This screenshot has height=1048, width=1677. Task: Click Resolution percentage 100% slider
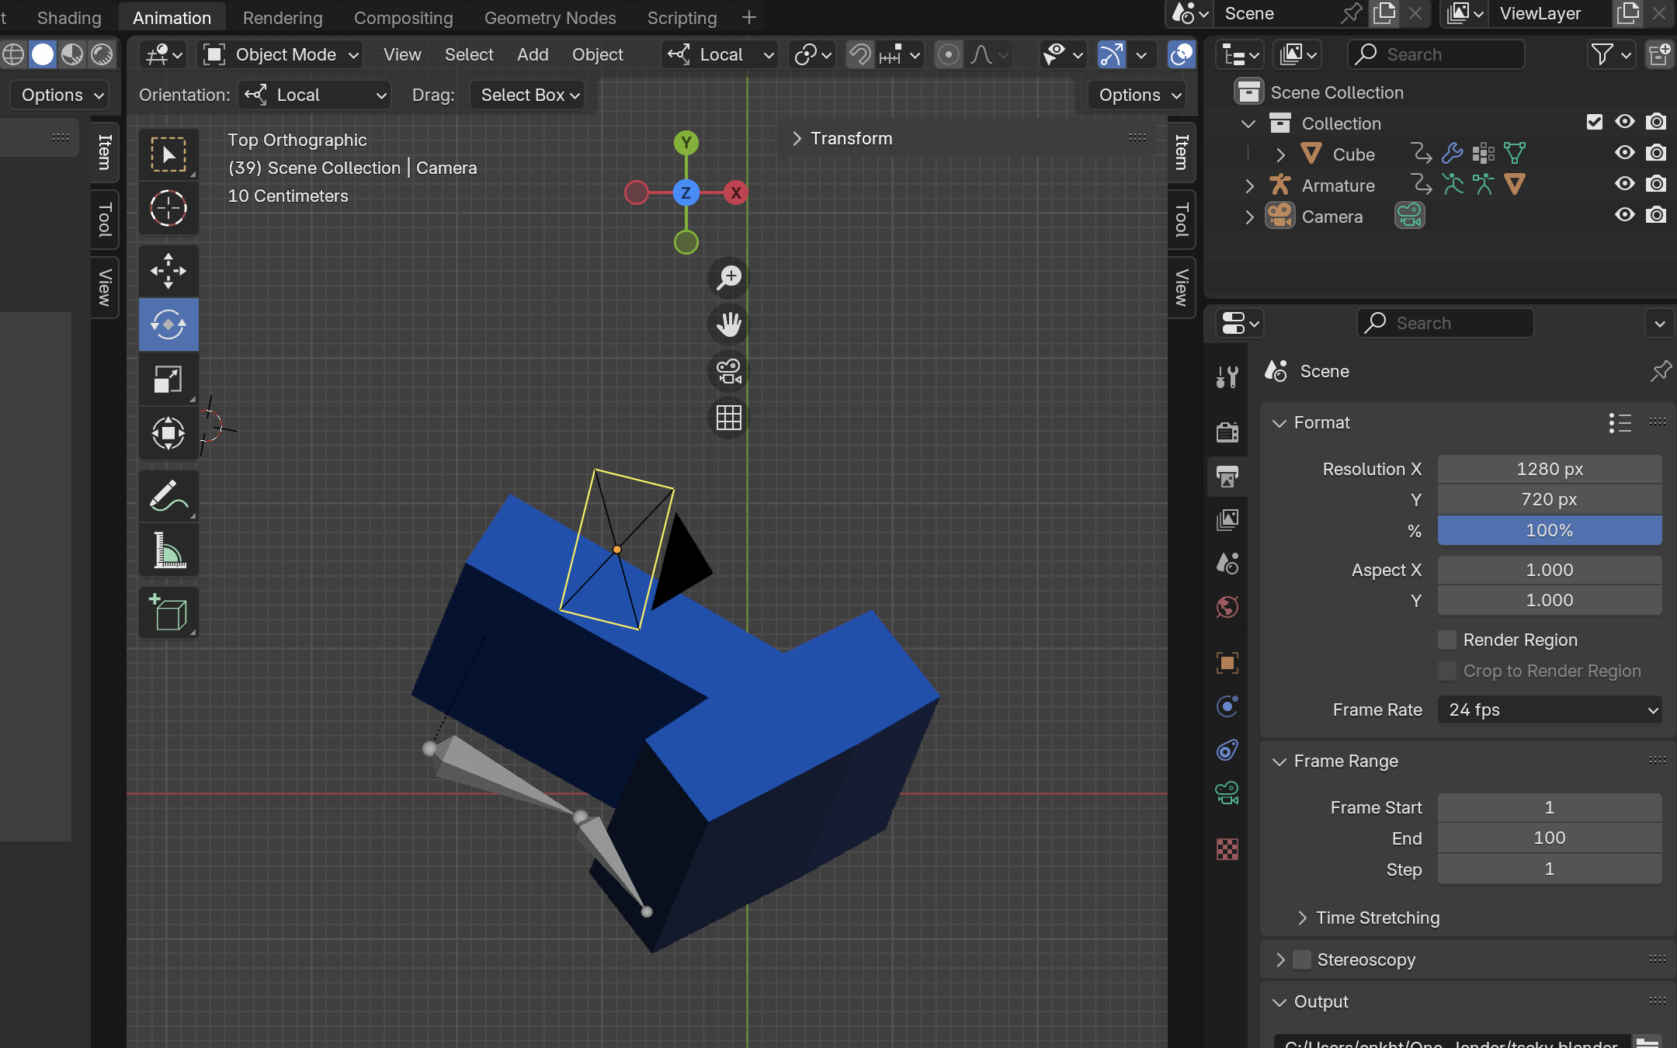point(1549,529)
